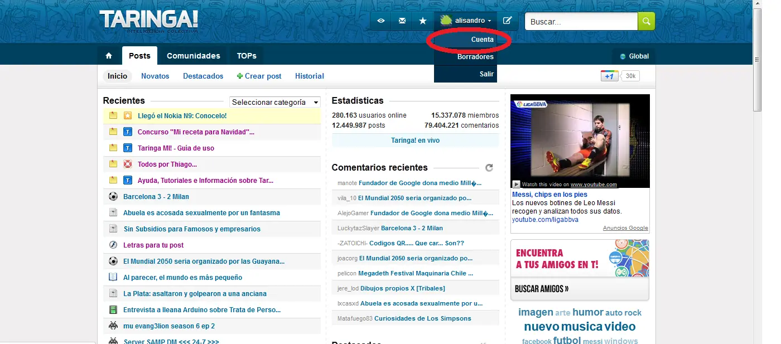This screenshot has width=781, height=344.
Task: Open messages via the envelope icon
Action: pyautogui.click(x=402, y=21)
